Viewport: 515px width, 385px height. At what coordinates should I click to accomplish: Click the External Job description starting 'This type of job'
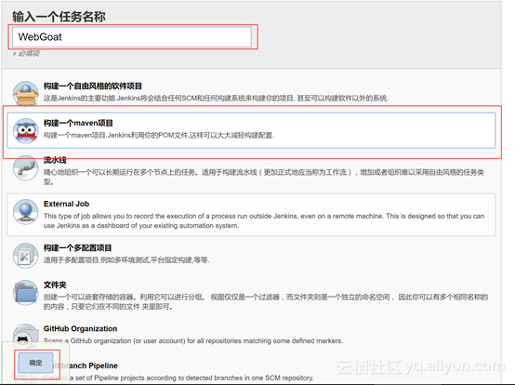264,220
